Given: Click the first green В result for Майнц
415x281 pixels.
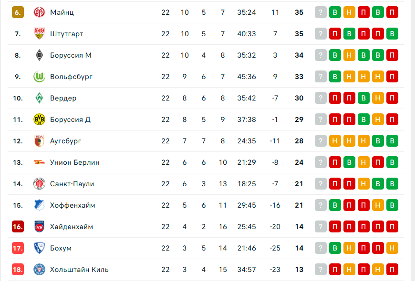Looking at the screenshot, I should 335,12.
